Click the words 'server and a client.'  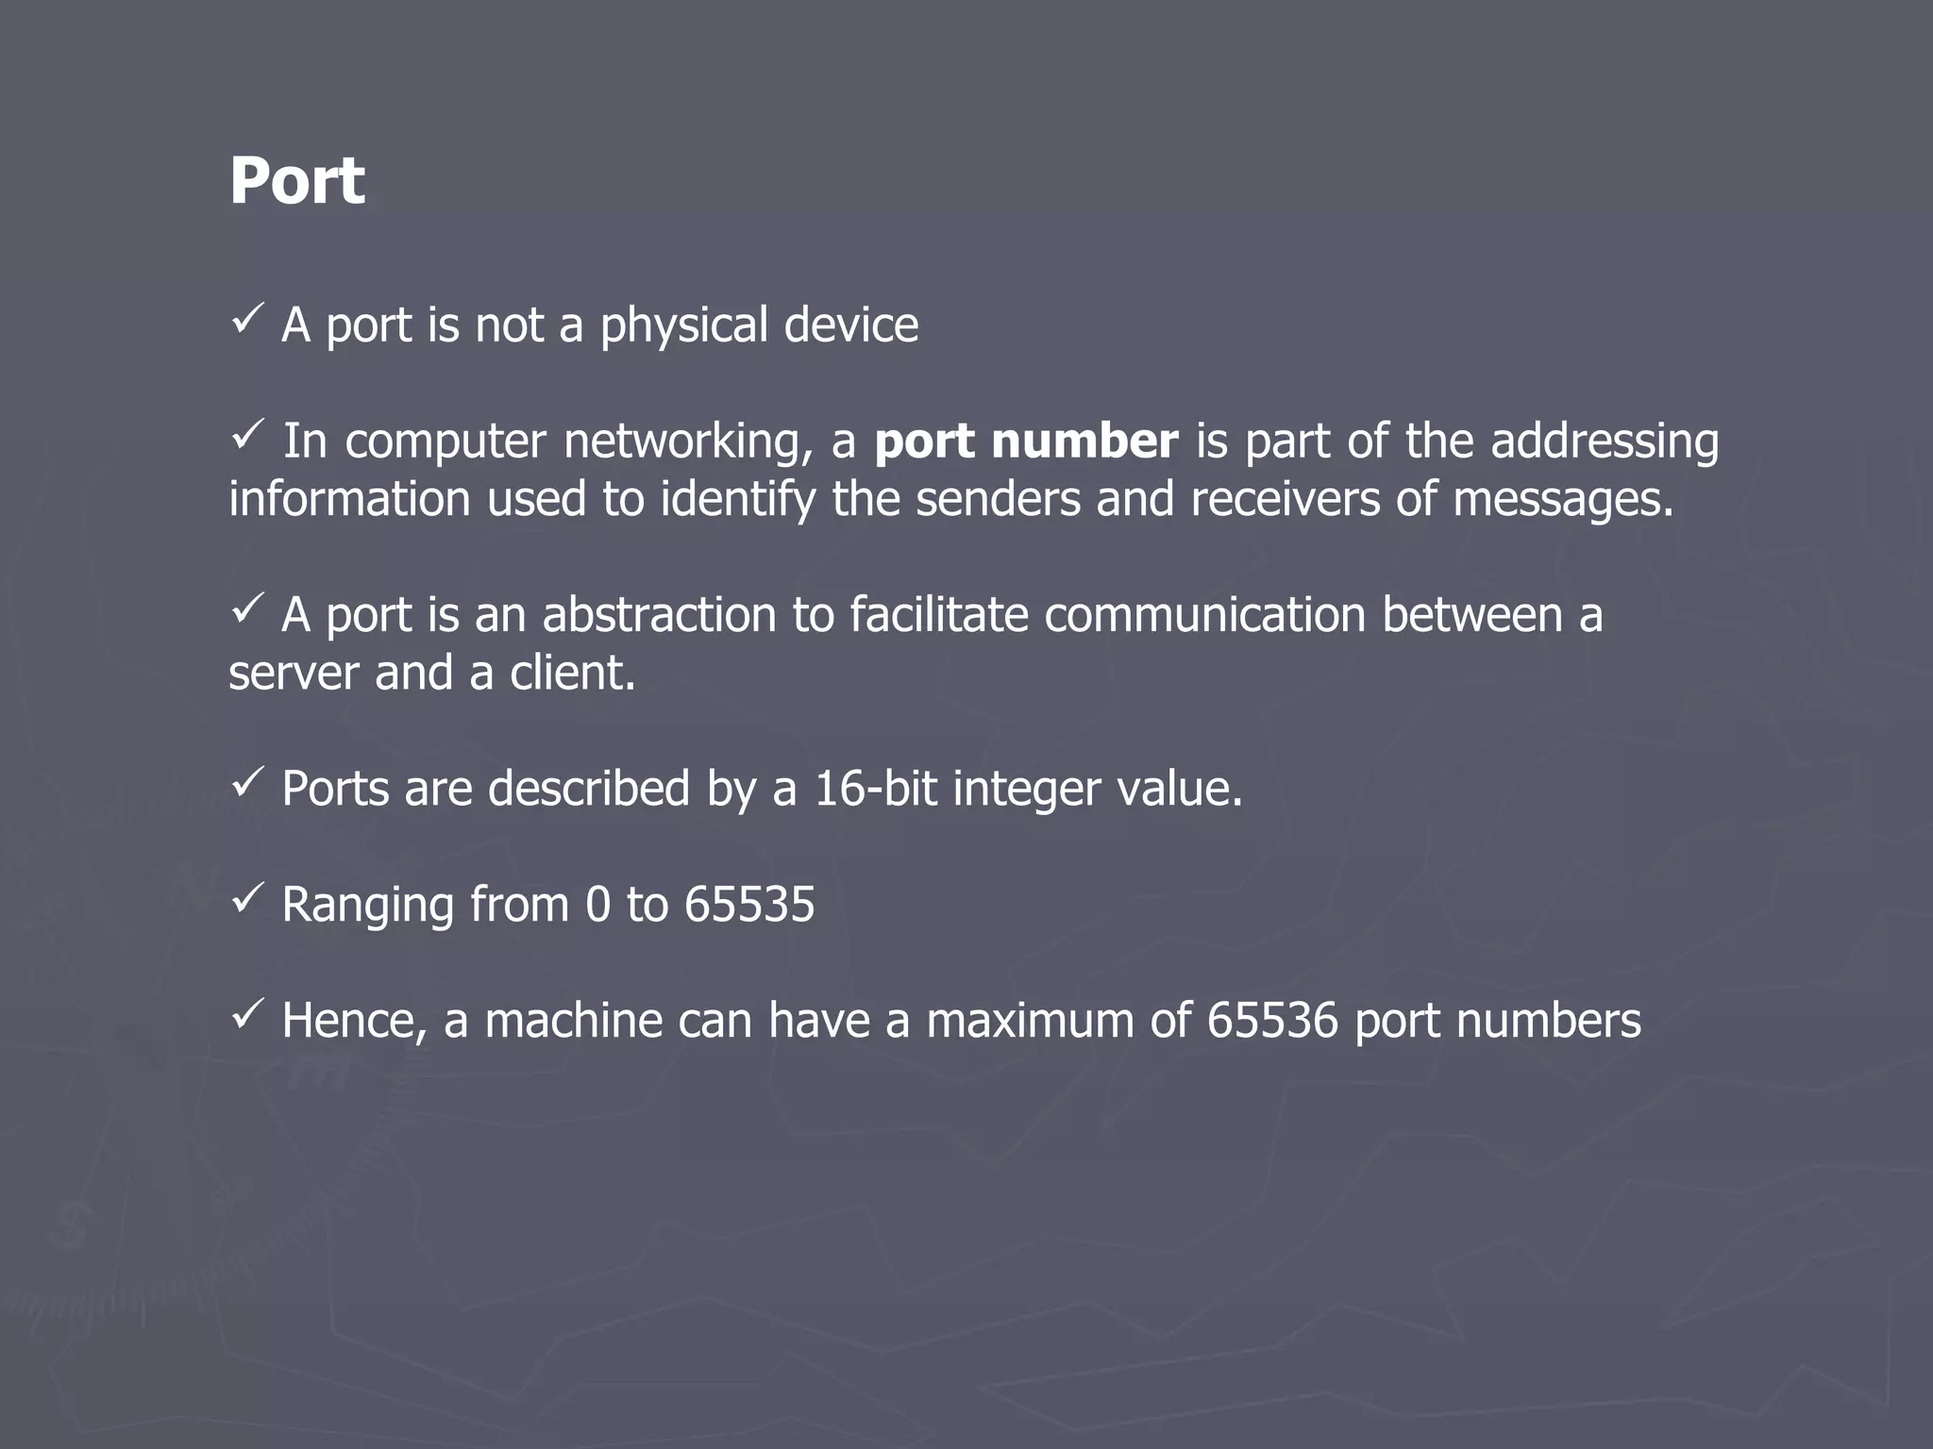pyautogui.click(x=432, y=673)
